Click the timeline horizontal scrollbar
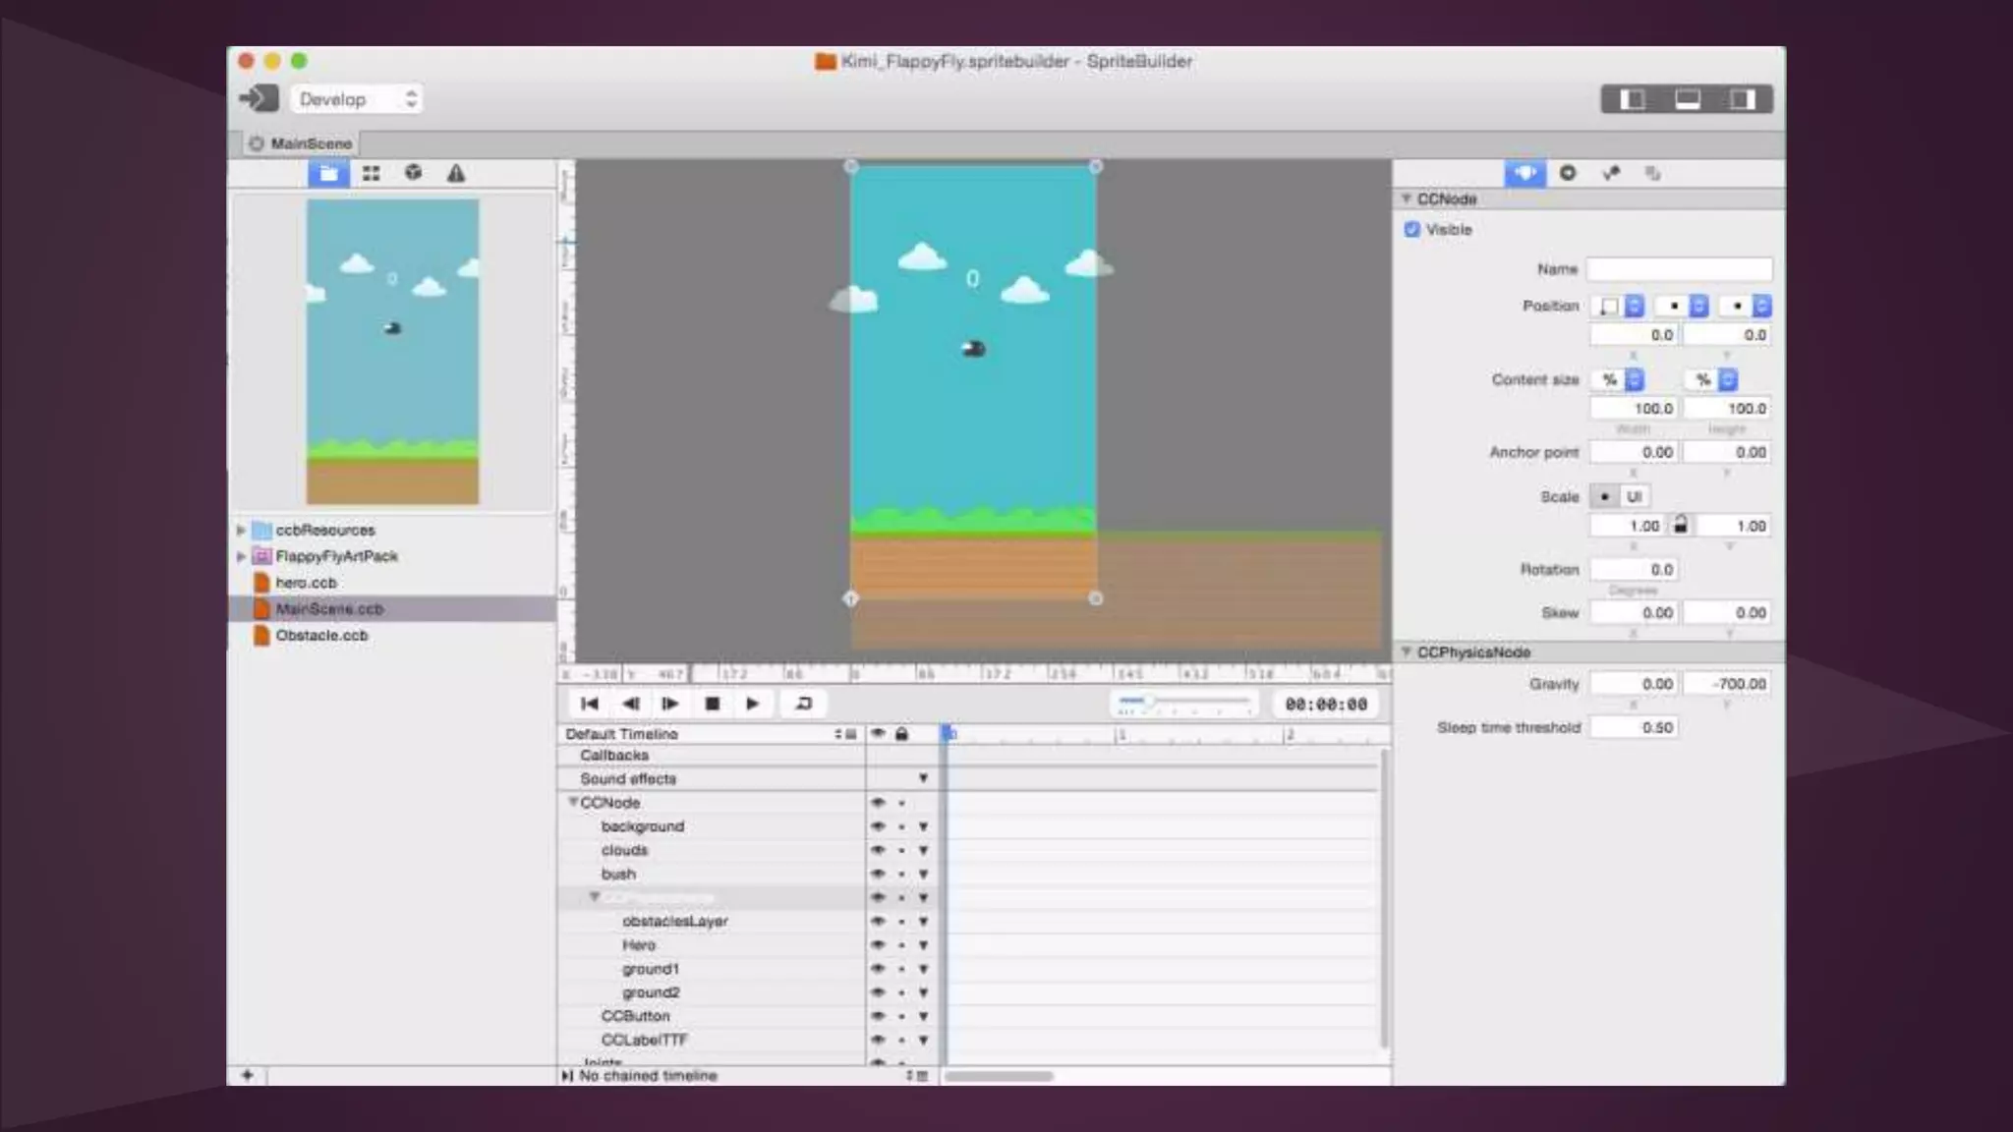2013x1132 pixels. point(999,1076)
